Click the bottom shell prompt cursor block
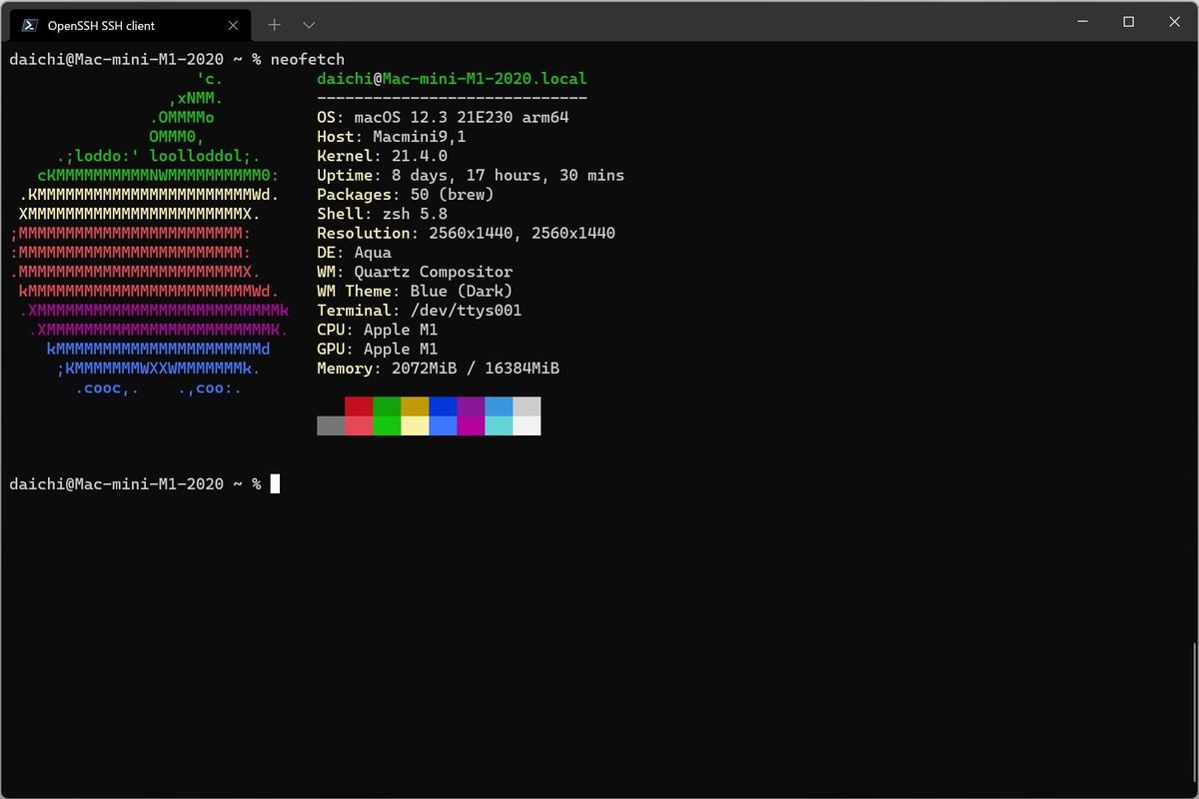This screenshot has height=799, width=1199. [x=275, y=484]
